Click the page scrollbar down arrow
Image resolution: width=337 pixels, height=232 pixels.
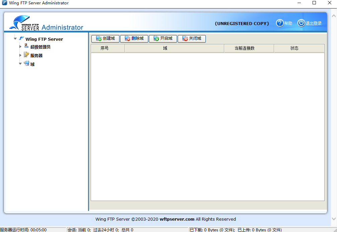click(x=334, y=219)
